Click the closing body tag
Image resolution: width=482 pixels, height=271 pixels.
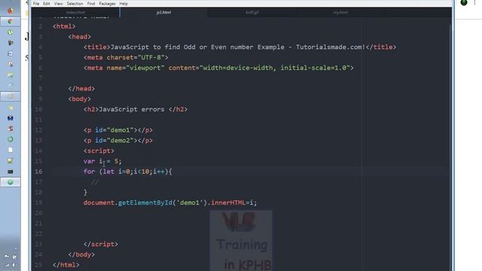pos(81,254)
